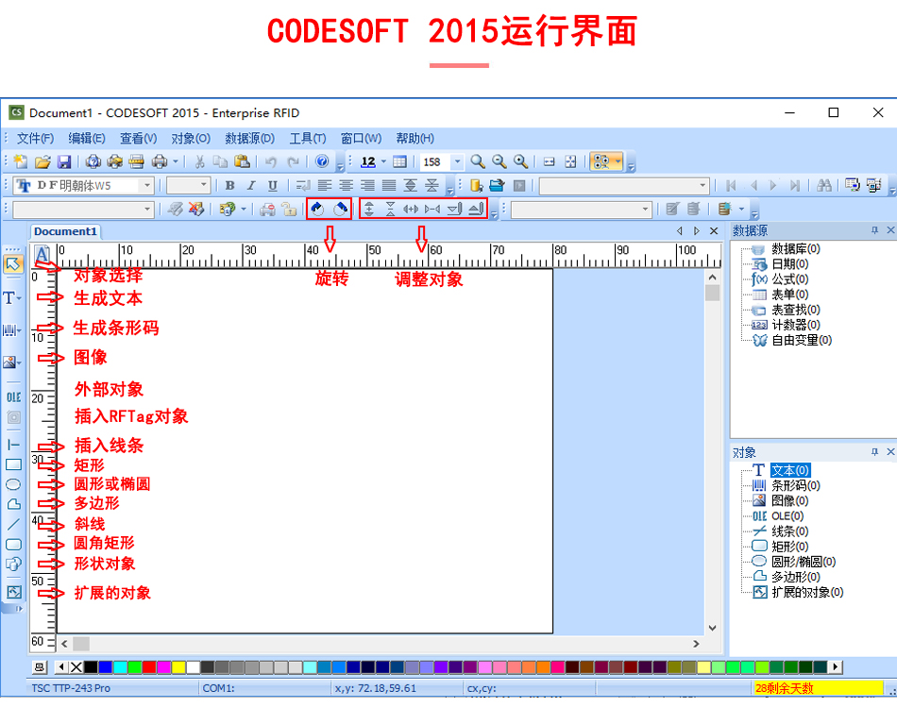Expand the object view mode dropdown arrow
The height and width of the screenshot is (708, 897).
tap(618, 161)
